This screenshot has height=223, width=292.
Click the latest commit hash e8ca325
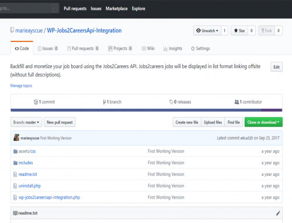click(x=246, y=138)
